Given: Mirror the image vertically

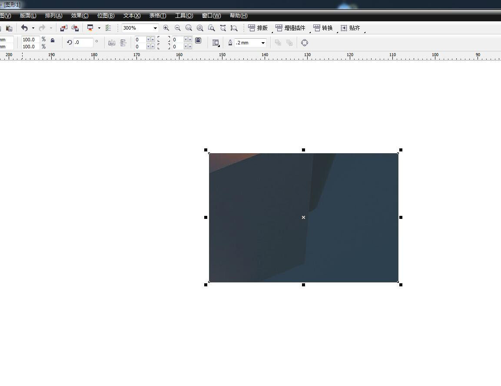Looking at the screenshot, I should click(123, 43).
